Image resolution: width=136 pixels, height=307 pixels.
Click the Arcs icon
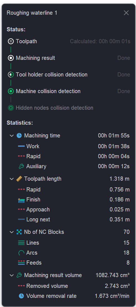click(21, 253)
